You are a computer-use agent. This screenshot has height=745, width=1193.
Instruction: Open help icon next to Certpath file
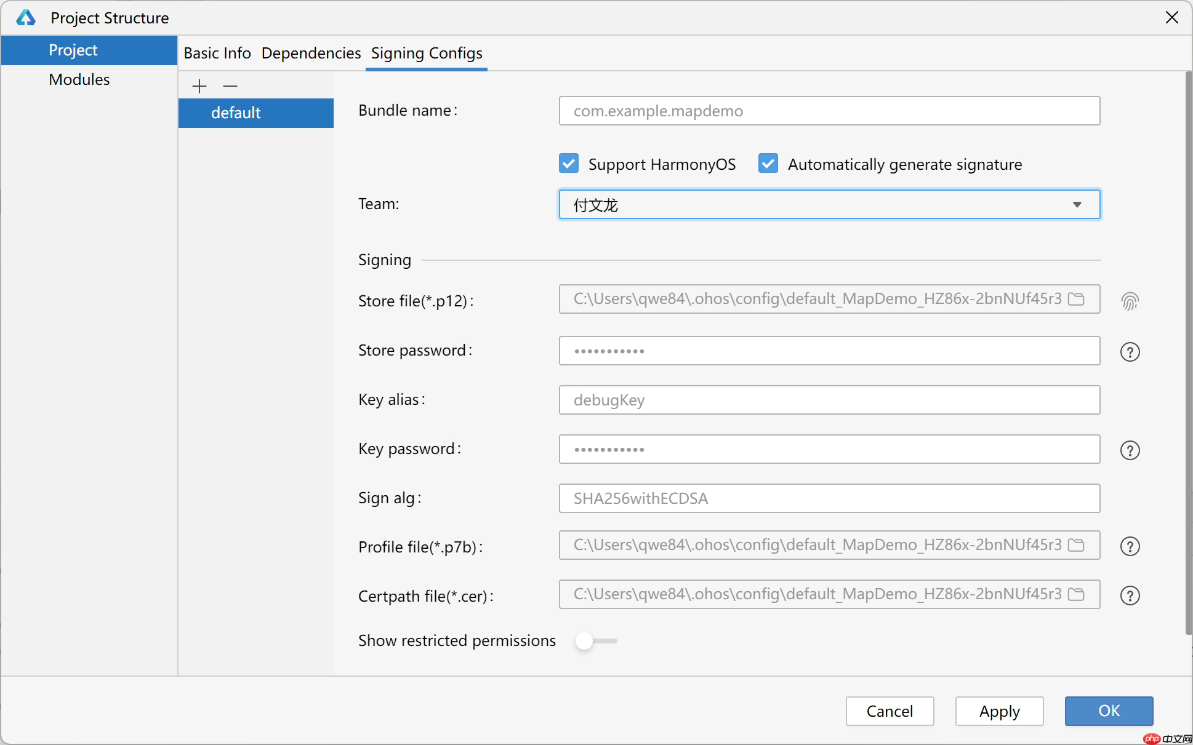point(1130,596)
